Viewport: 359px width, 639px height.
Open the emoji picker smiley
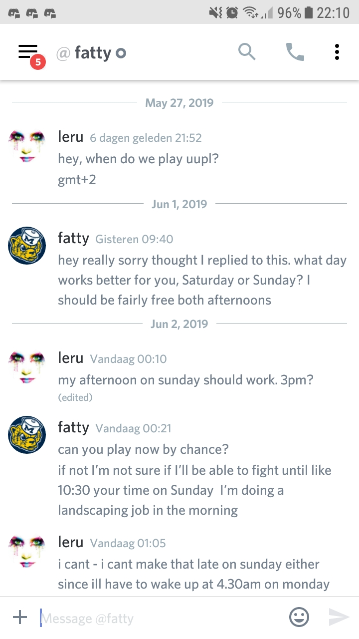tap(299, 618)
